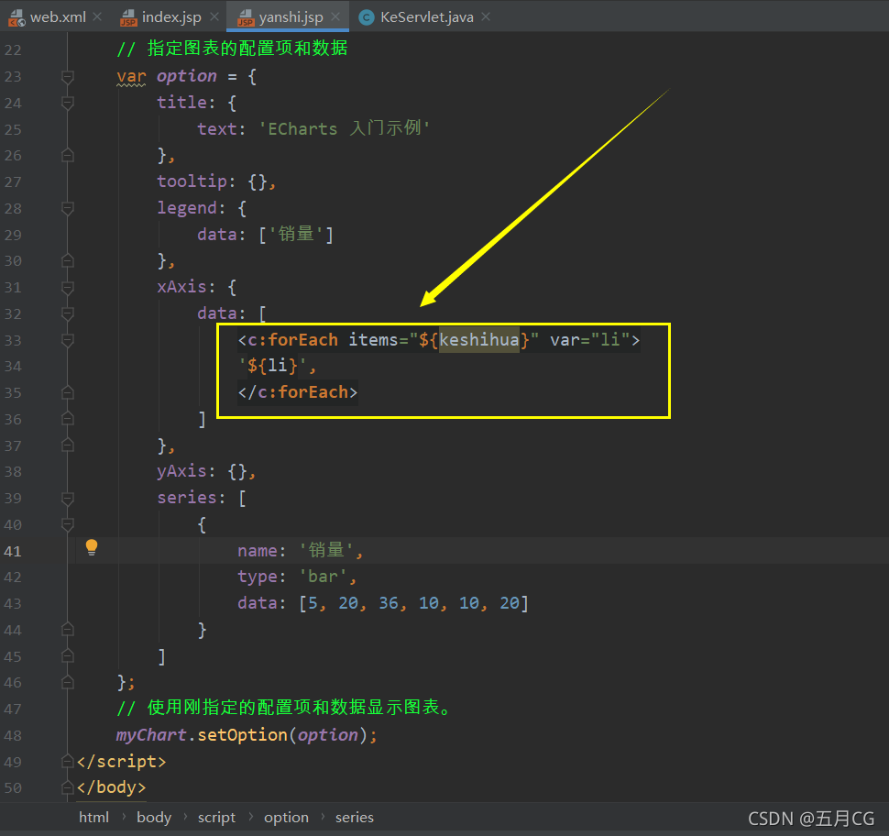Click the Java class icon on KeServlet.java tab
The image size is (889, 836).
367,16
